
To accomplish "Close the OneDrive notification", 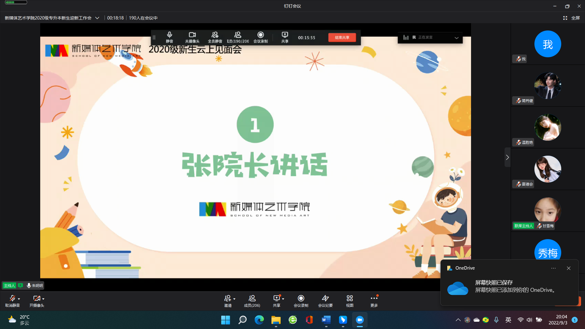I will (569, 268).
